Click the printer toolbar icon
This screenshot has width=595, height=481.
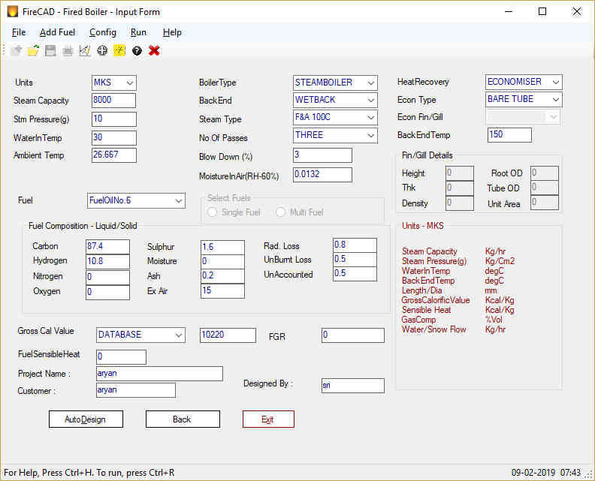click(x=68, y=50)
